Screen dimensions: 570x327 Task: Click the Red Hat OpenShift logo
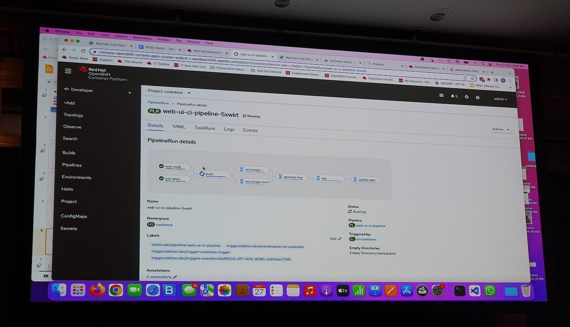point(103,74)
